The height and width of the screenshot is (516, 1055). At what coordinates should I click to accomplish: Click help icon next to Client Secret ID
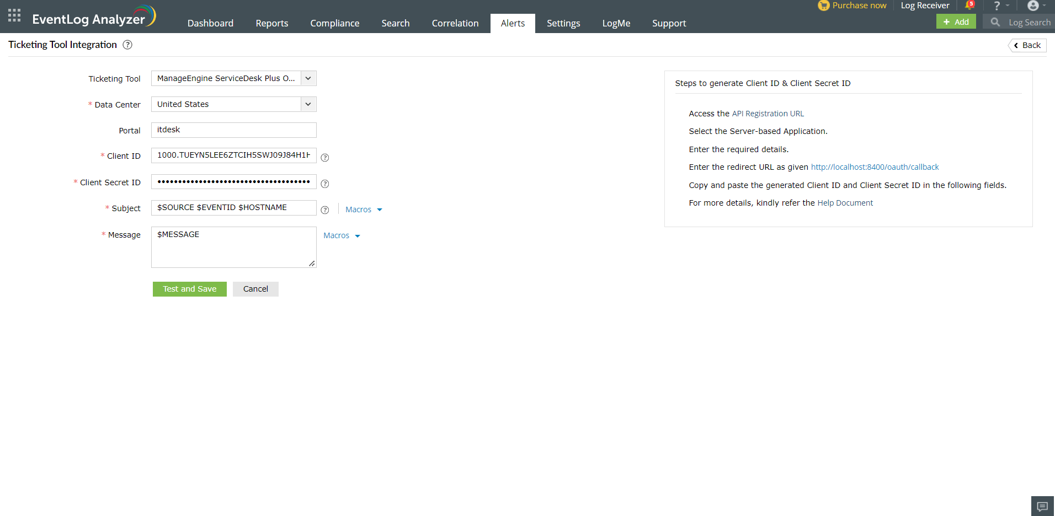(325, 184)
